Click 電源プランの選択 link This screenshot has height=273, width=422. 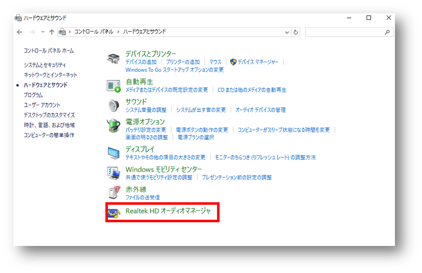(196, 137)
